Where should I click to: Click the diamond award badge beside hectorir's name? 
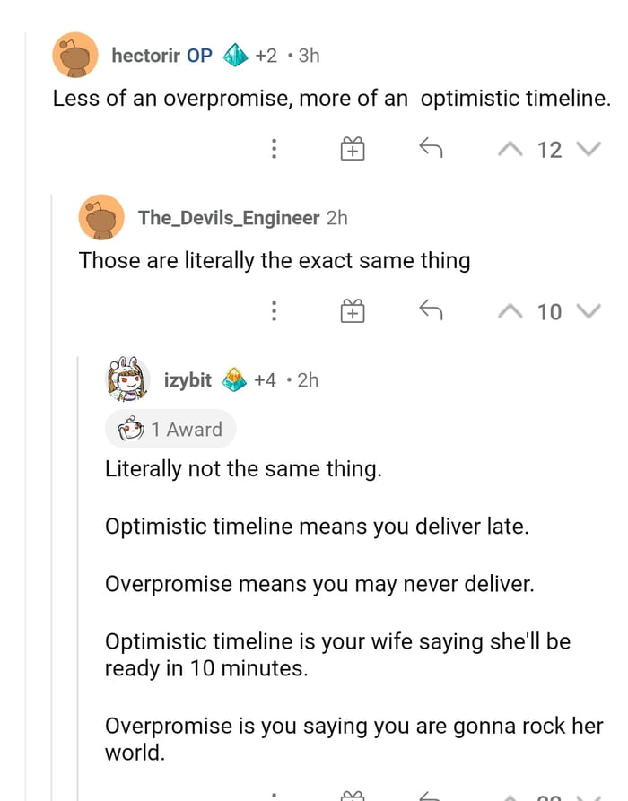click(235, 54)
